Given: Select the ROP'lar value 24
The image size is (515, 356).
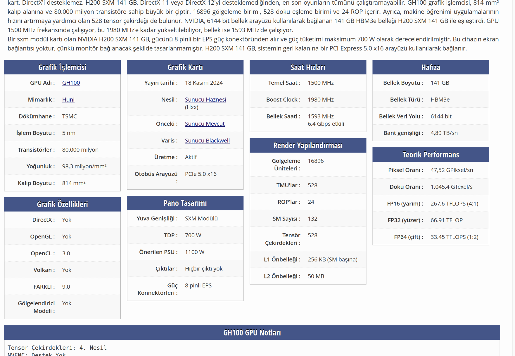Looking at the screenshot, I should coord(311,202).
